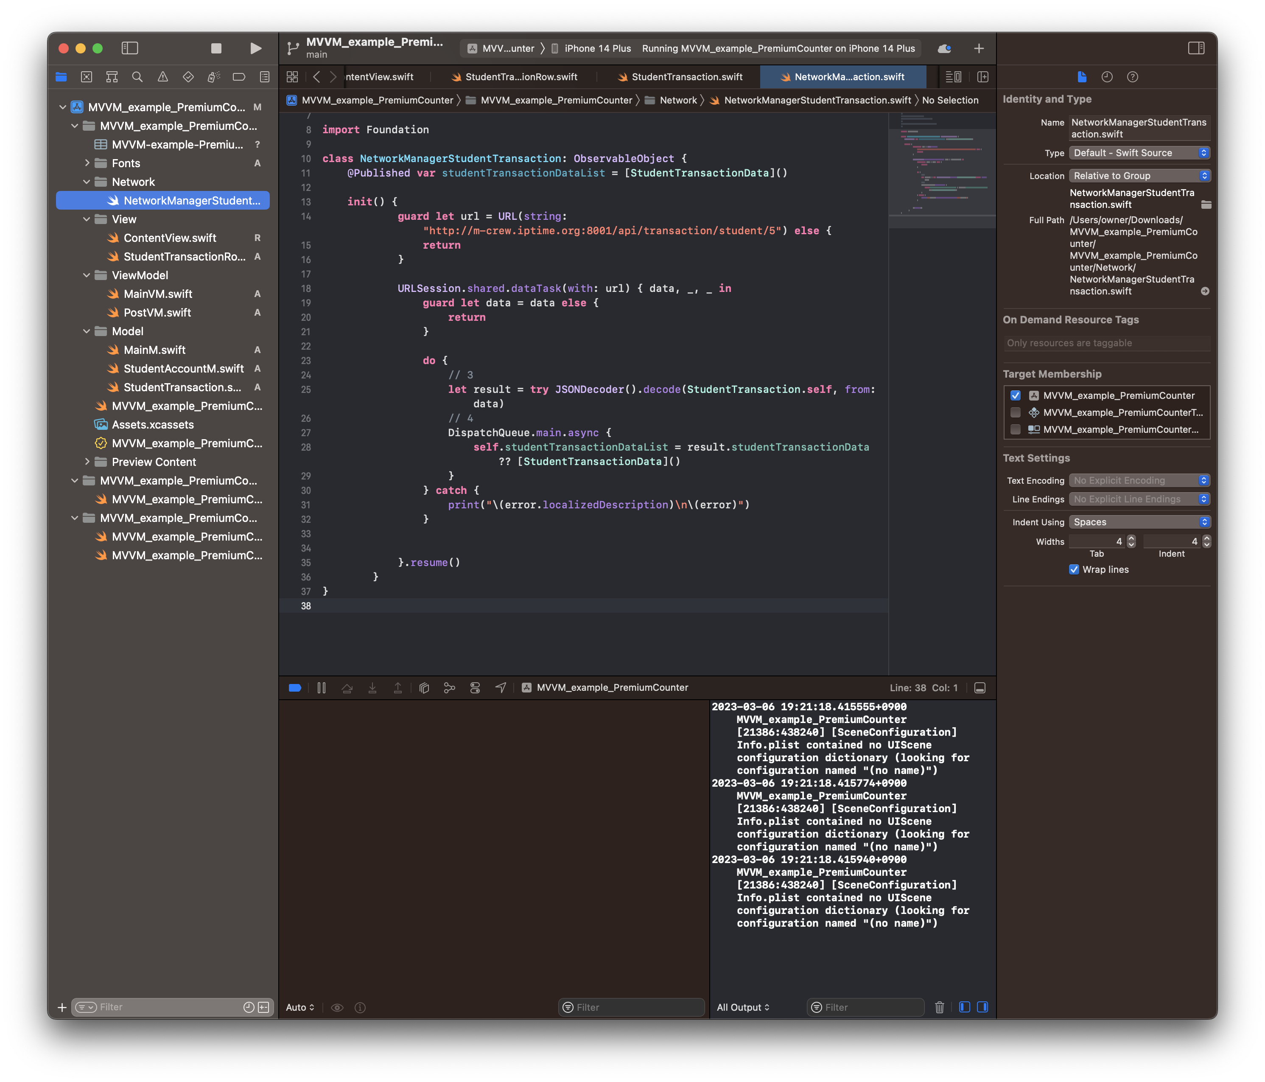
Task: Enable MVVM_example_PremiumCounterT... target membership
Action: click(1015, 413)
